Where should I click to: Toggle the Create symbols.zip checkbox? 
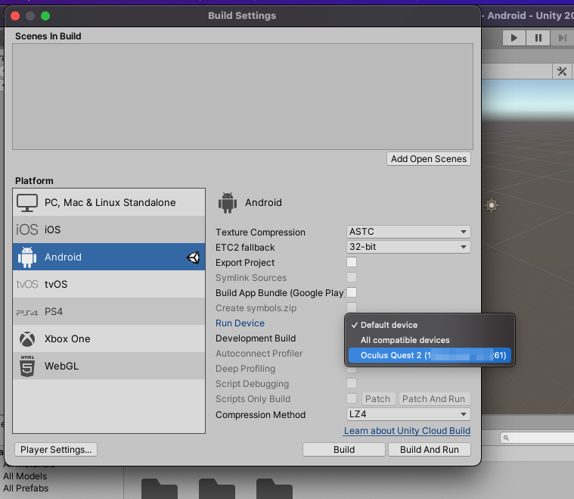(352, 307)
